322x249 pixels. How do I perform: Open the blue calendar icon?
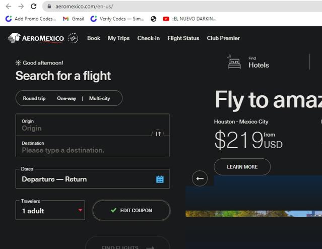click(x=160, y=179)
